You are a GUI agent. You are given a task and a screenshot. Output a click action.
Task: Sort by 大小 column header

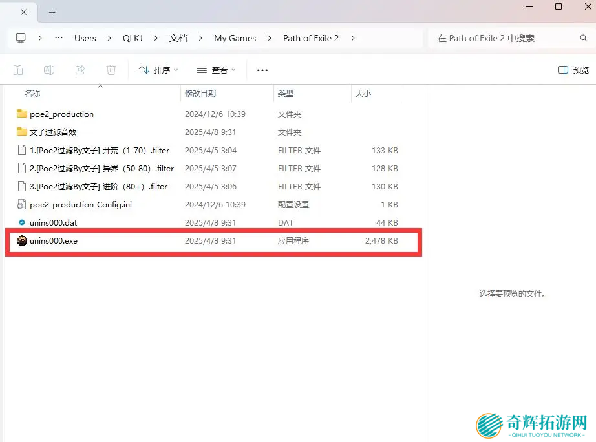point(363,94)
